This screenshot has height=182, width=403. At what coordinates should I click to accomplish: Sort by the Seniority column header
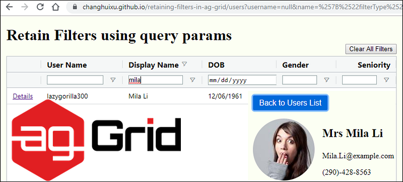pos(374,65)
